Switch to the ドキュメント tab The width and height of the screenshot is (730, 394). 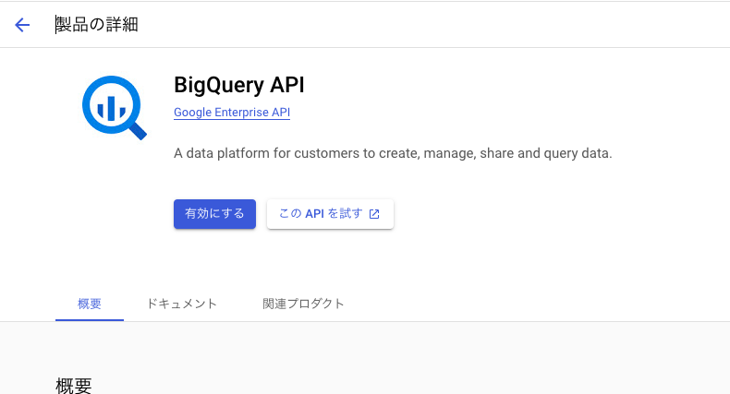coord(181,304)
